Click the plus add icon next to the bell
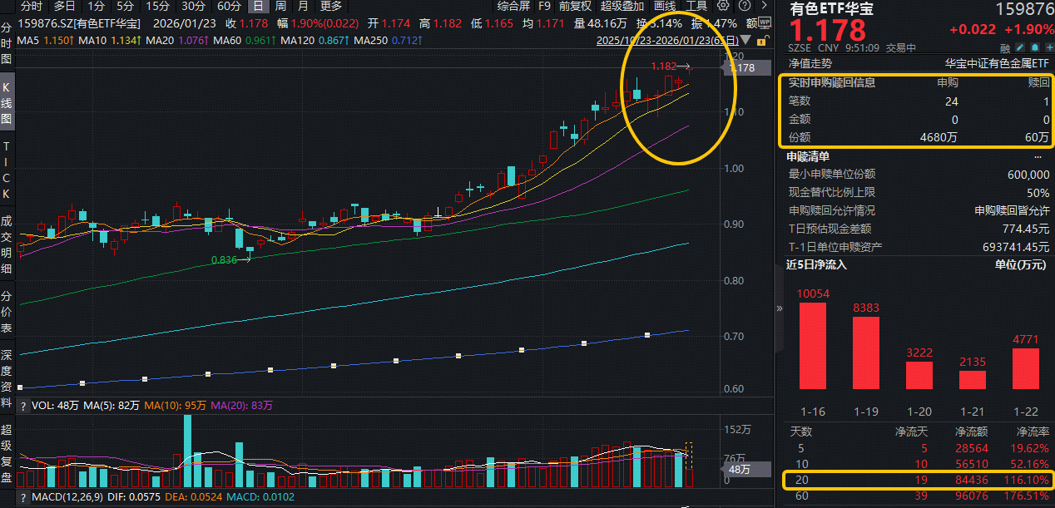 click(x=1050, y=47)
